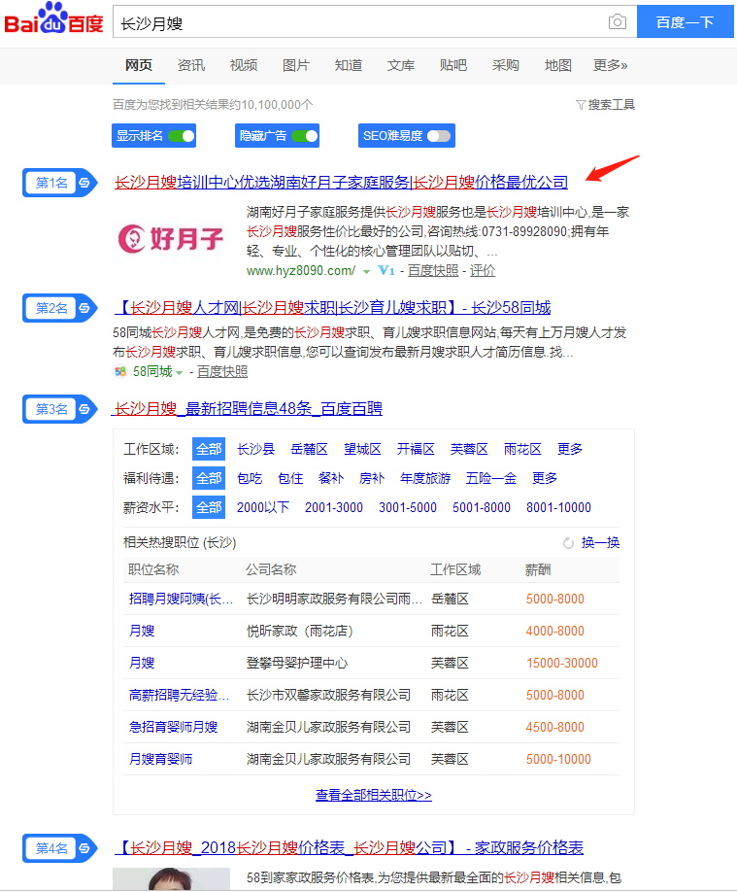
Task: Enable the SEO难易度 switch
Action: coord(439,136)
